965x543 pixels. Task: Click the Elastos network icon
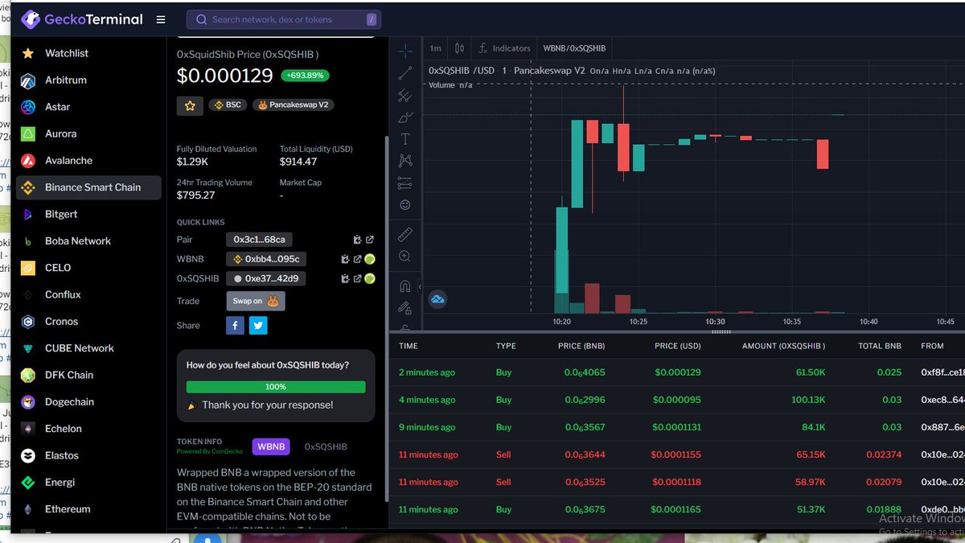tap(28, 455)
